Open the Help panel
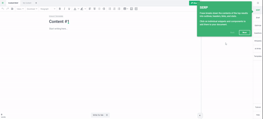This screenshot has height=119, width=263. click(x=258, y=115)
